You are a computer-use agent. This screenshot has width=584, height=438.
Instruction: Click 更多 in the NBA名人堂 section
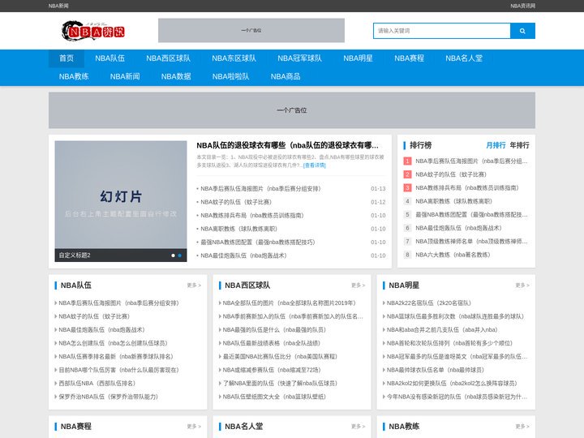[358, 427]
